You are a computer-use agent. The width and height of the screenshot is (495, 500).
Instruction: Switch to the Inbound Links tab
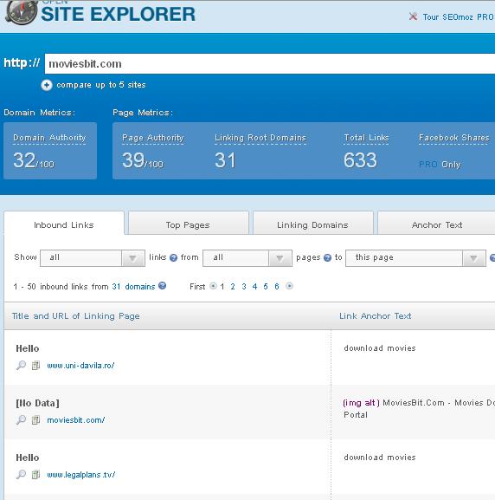pos(64,224)
